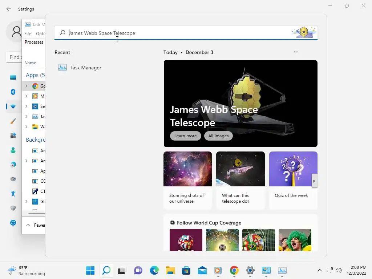Switch to Google Chrome on taskbar
Screen dimensions: 372x279
click(234, 270)
